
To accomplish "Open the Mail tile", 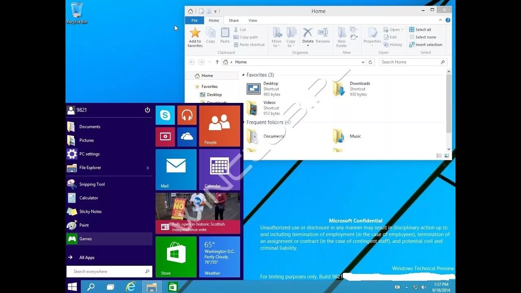I will pos(176,170).
